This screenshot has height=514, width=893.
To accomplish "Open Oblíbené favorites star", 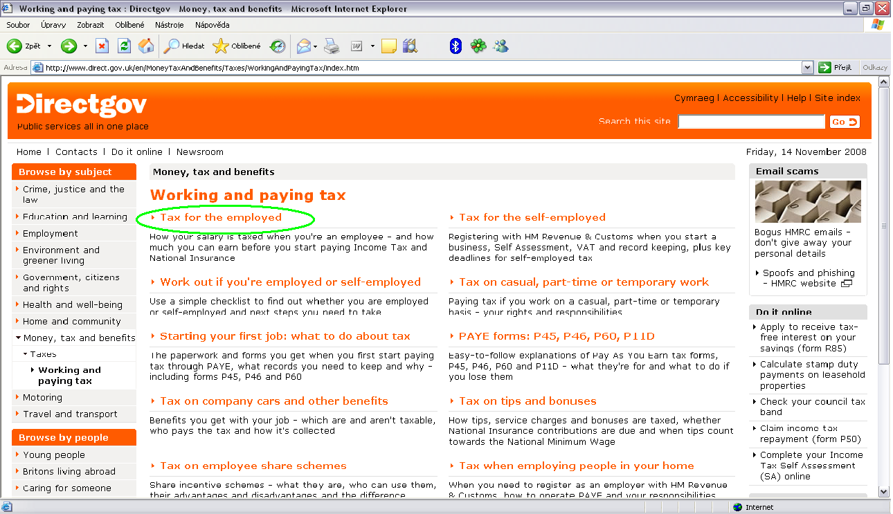I will (237, 46).
